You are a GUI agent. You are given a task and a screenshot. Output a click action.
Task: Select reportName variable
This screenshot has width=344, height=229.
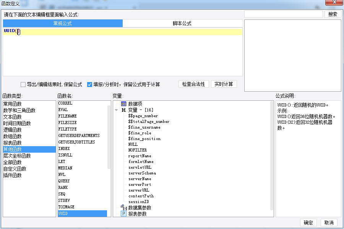click(x=140, y=156)
